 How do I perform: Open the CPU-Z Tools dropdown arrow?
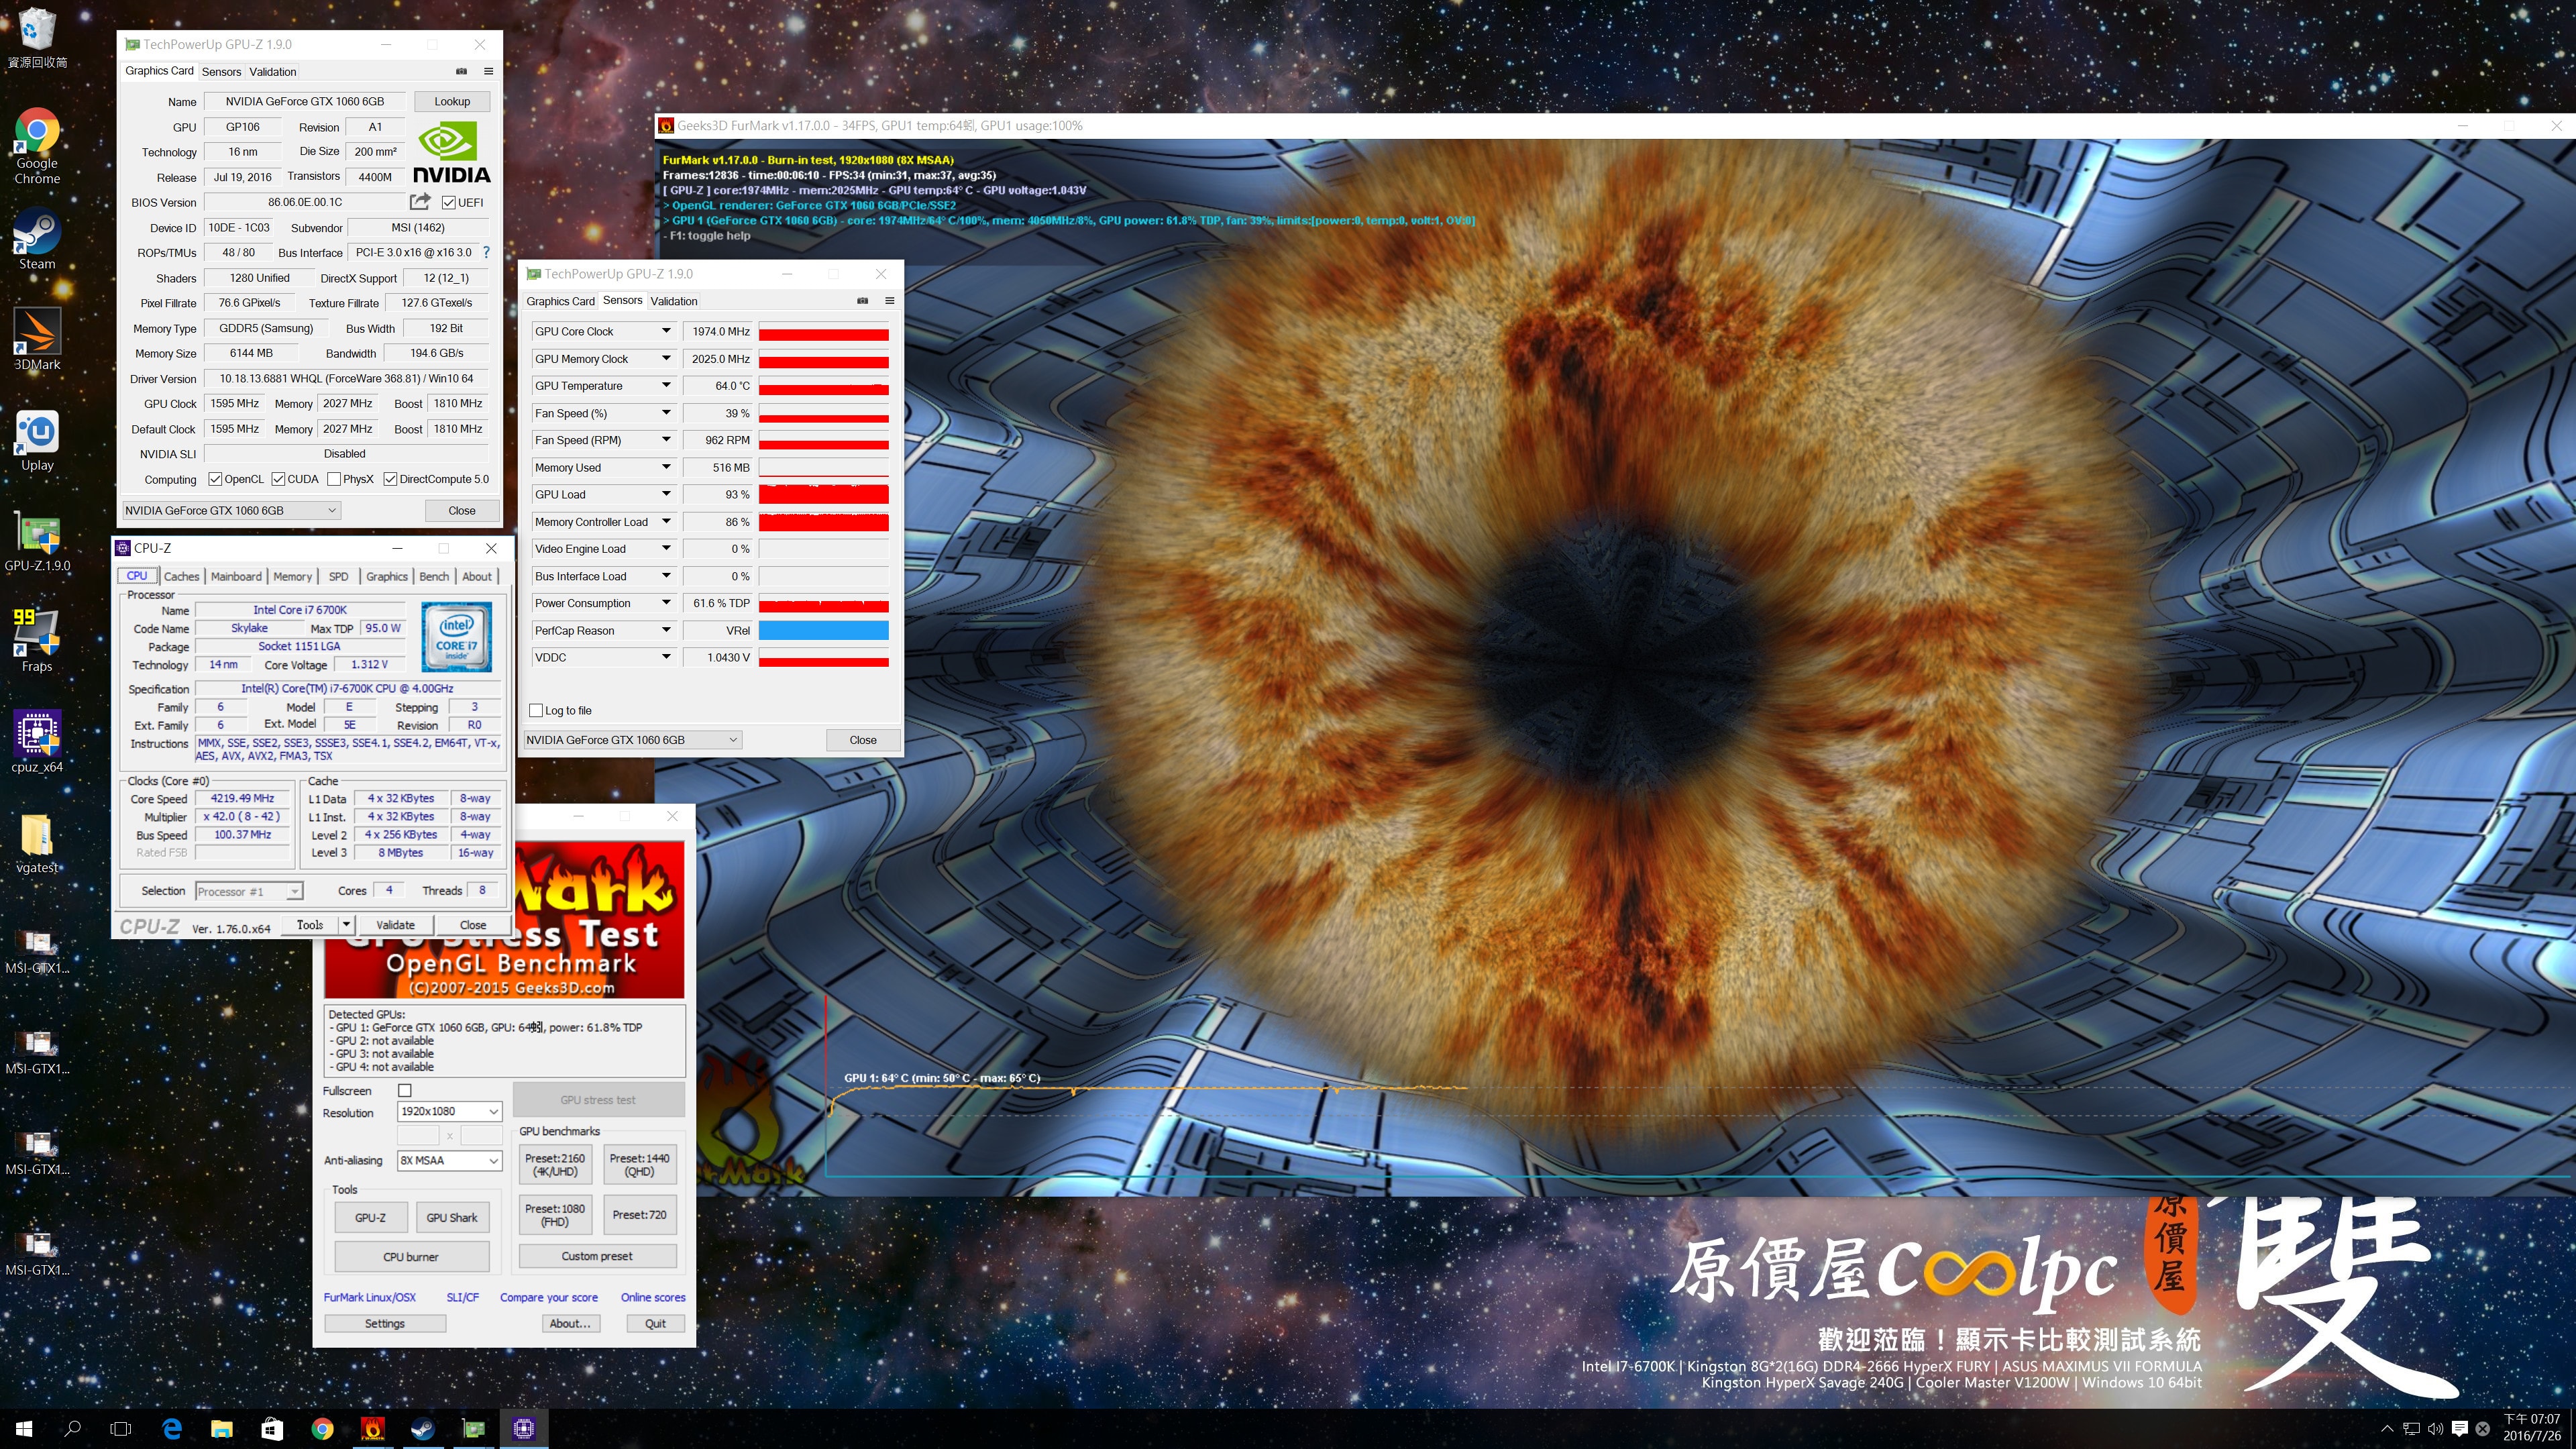pos(346,925)
